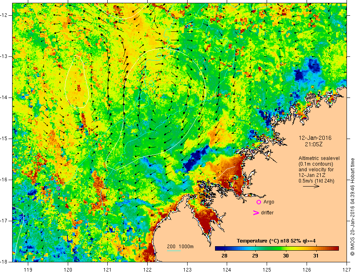Viewport: 355px width, 274px height.
Task: Click the longitude label "126"
Action: tap(307, 270)
